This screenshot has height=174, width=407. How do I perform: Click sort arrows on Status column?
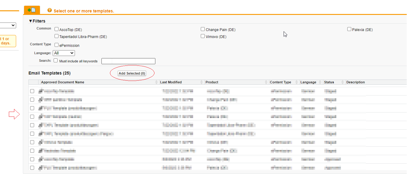point(343,82)
